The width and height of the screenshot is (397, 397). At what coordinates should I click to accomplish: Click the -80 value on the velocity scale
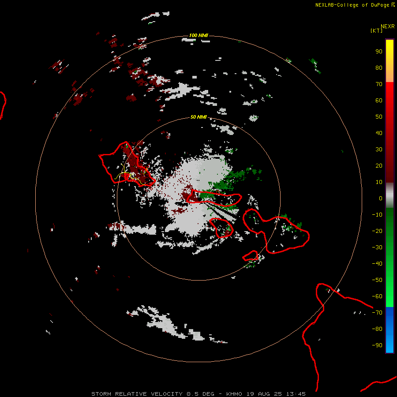point(377,329)
